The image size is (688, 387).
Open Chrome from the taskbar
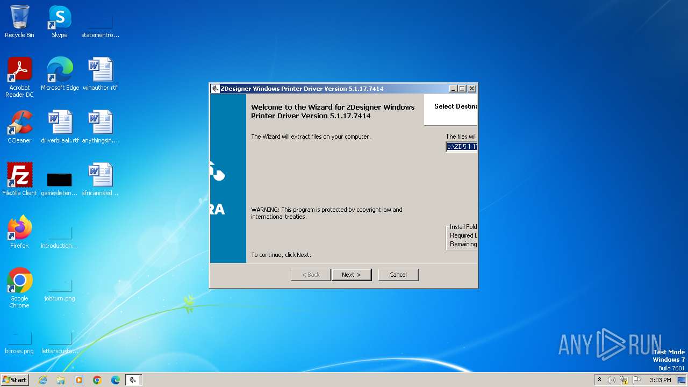tap(97, 380)
